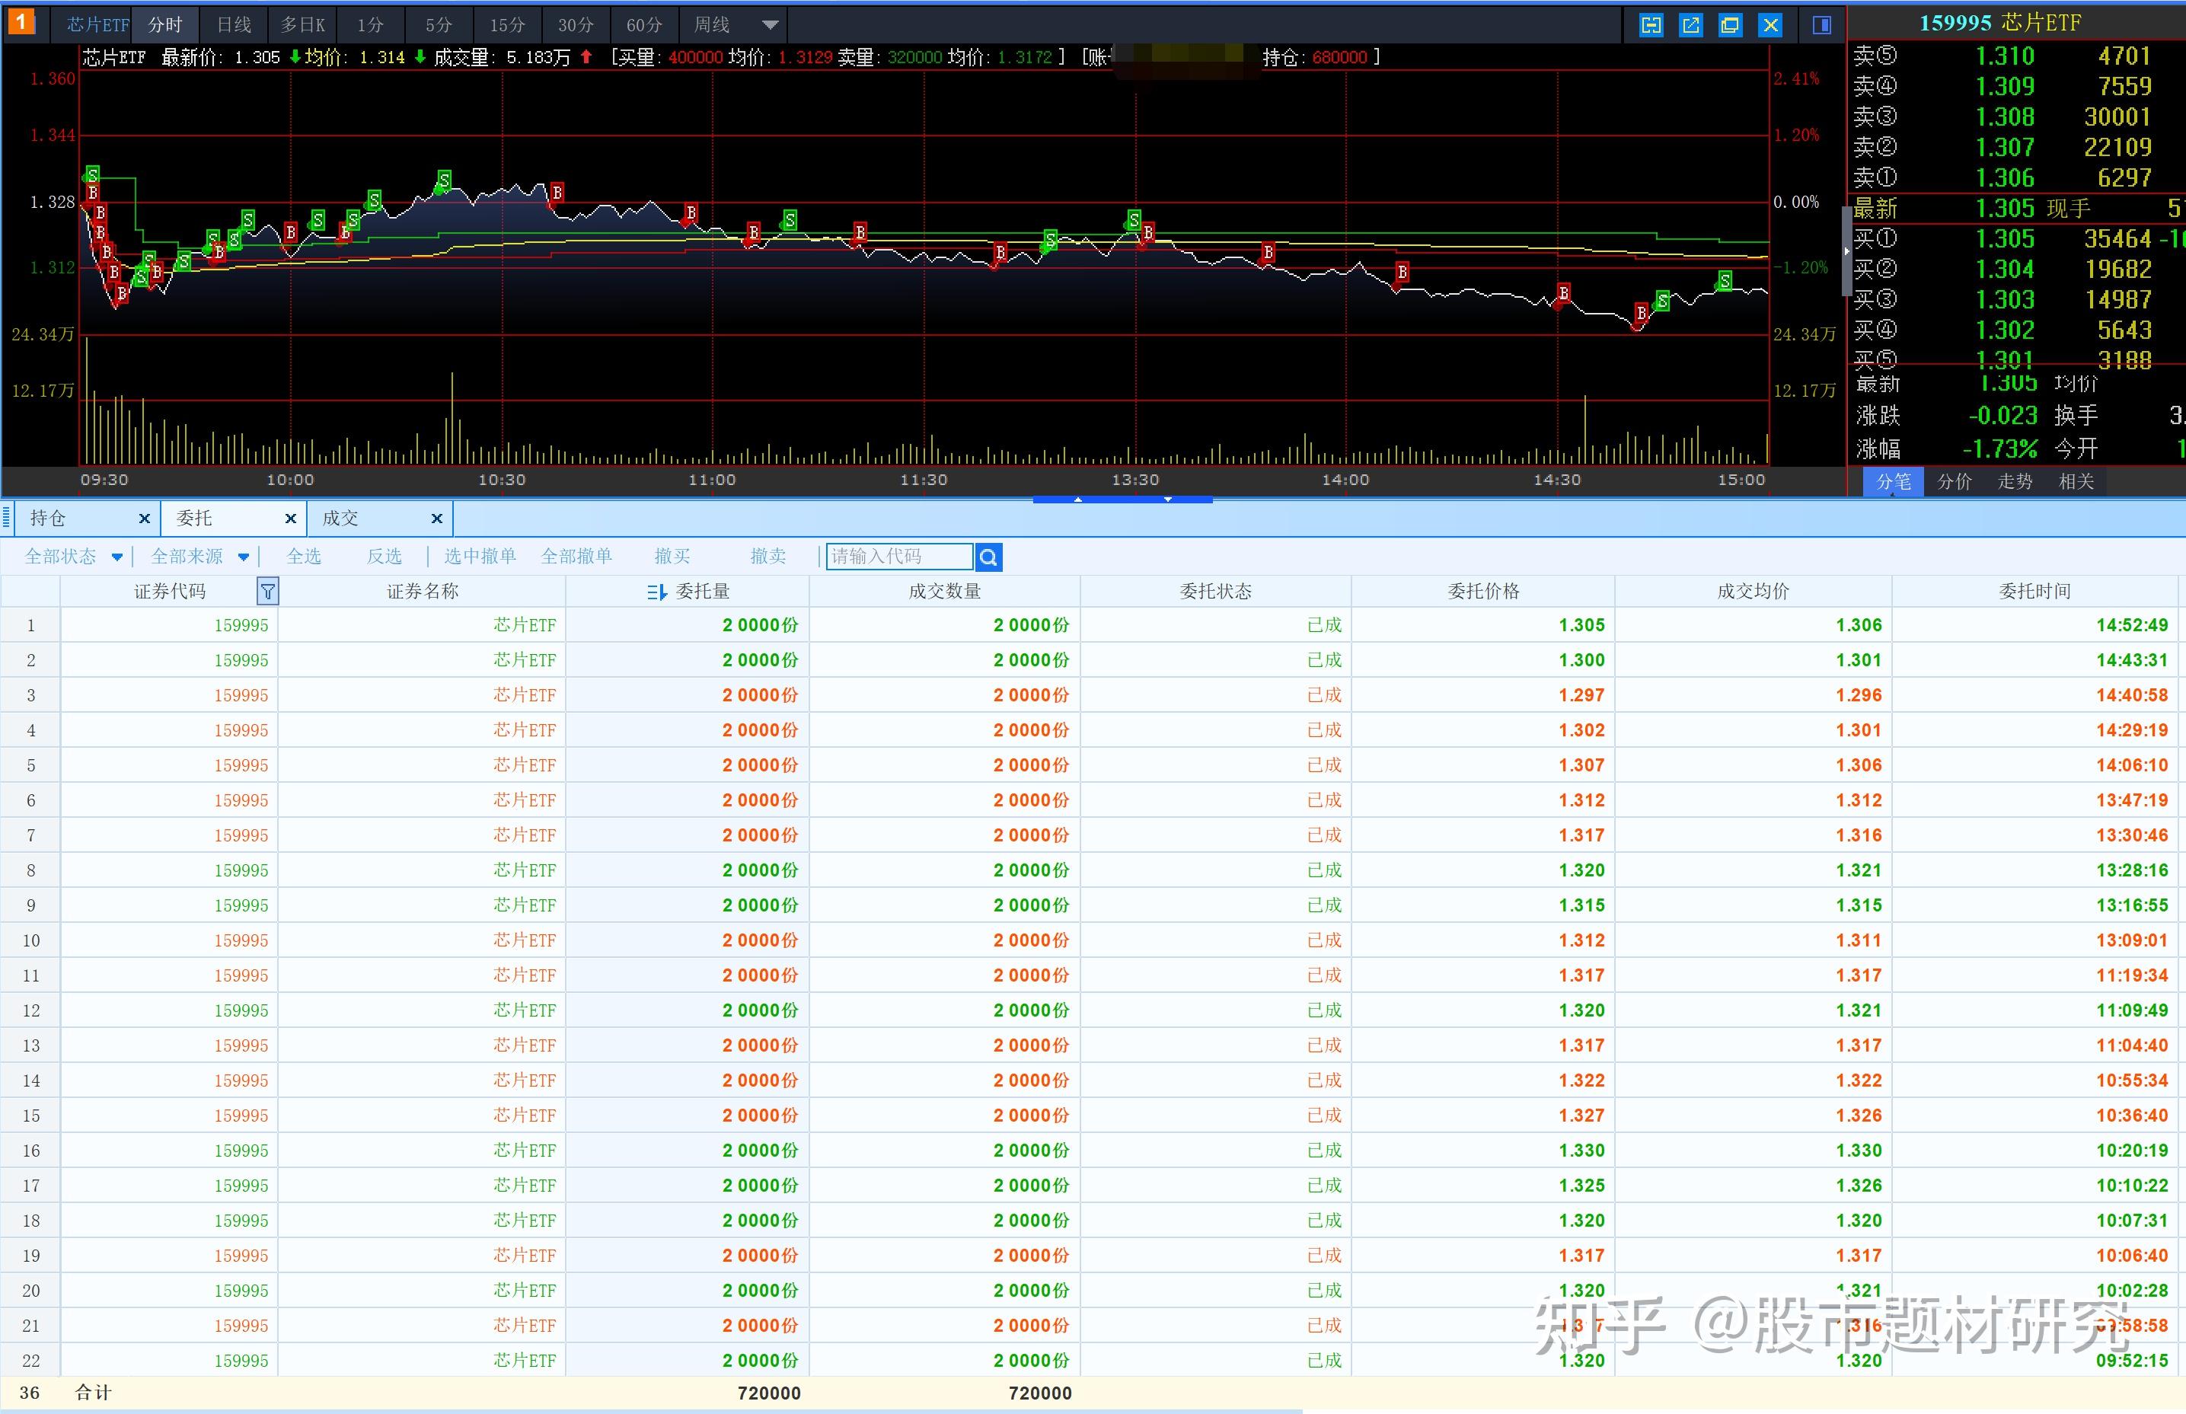Viewport: 2186px width, 1414px height.
Task: Collapse the quote panel via splitter arrow
Action: 1846,251
